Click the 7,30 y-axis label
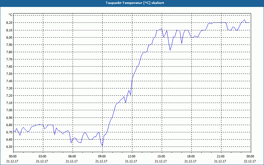Screen dimensions: 264x165 coord(9,88)
